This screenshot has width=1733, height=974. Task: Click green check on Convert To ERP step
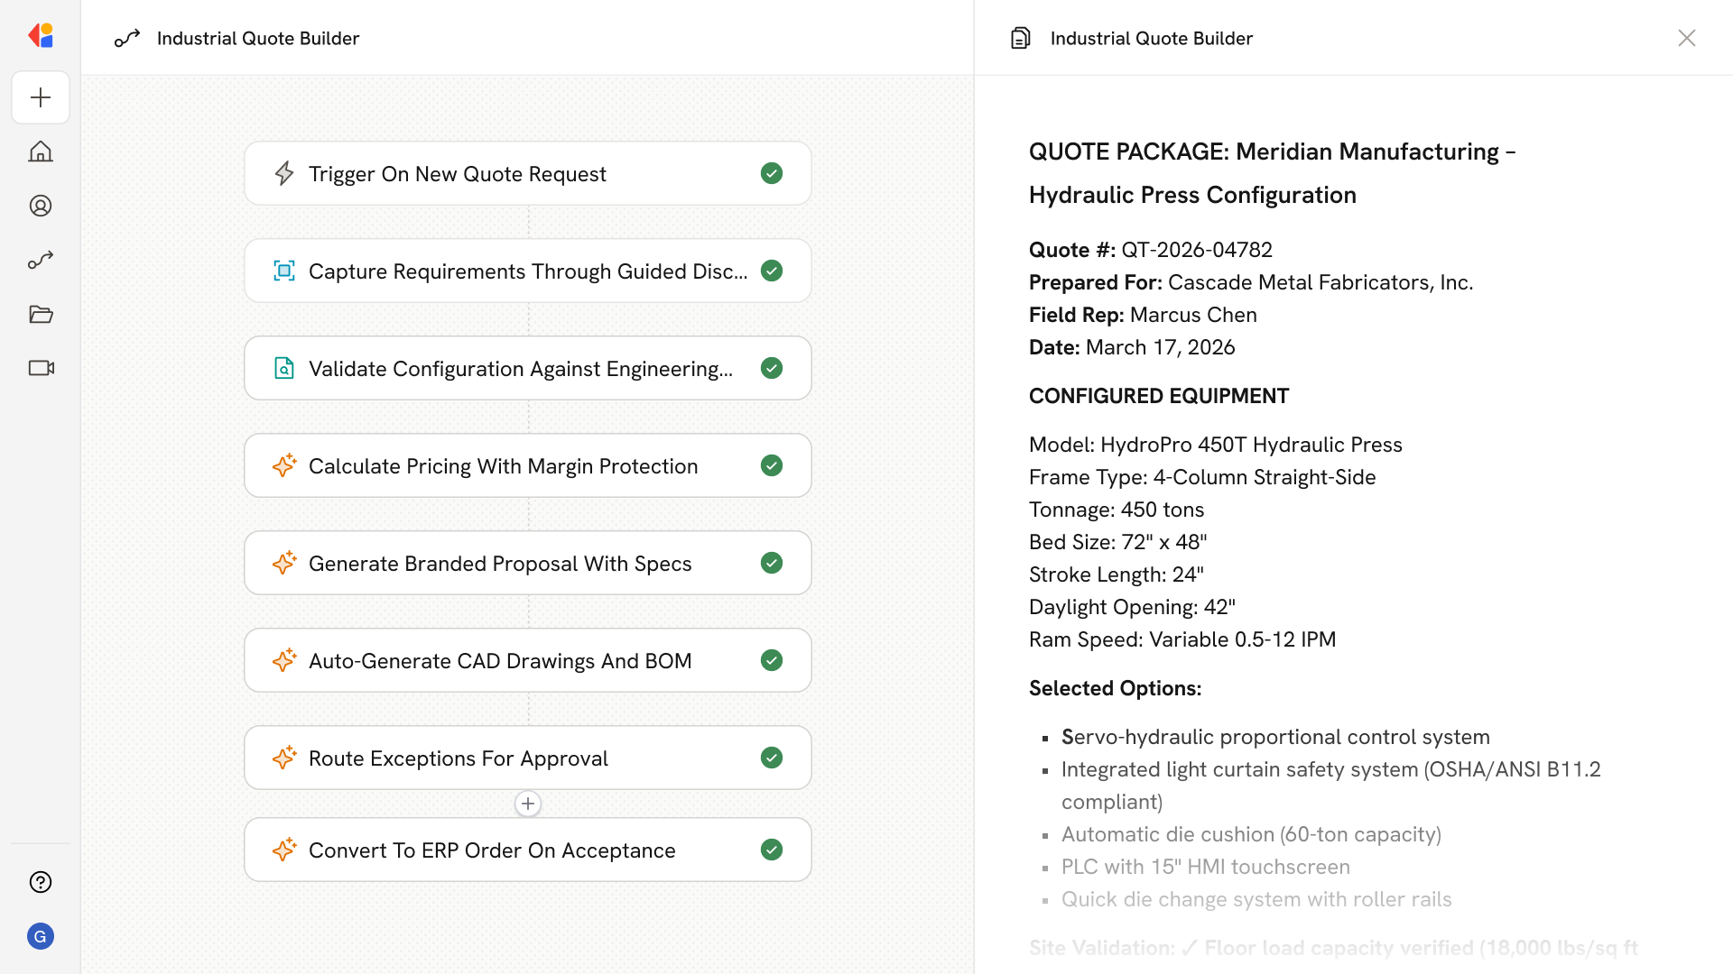(771, 850)
